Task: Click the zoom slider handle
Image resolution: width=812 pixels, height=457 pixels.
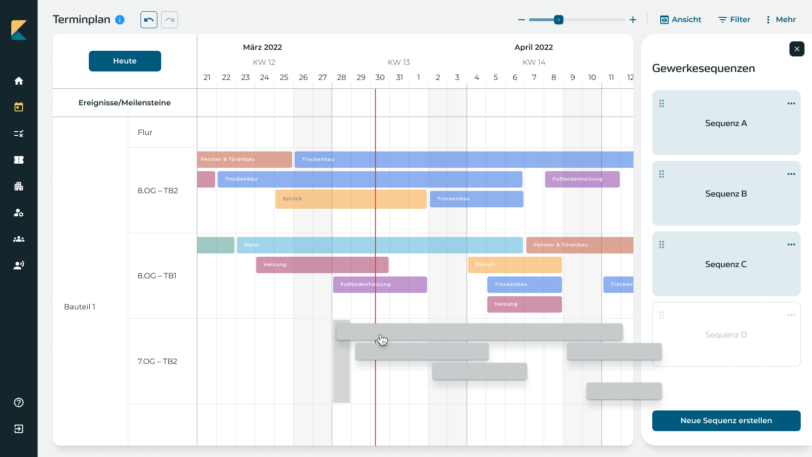Action: [558, 20]
